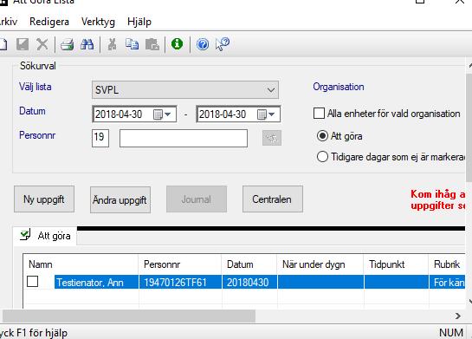Click the Personnr column header

(x=180, y=264)
